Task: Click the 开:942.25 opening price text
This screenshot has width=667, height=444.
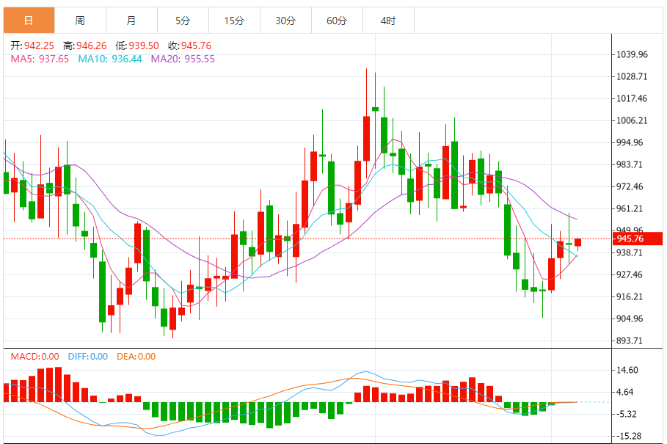Action: (32, 46)
